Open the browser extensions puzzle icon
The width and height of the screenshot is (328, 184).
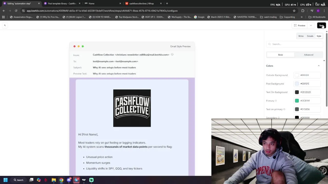(x=303, y=11)
